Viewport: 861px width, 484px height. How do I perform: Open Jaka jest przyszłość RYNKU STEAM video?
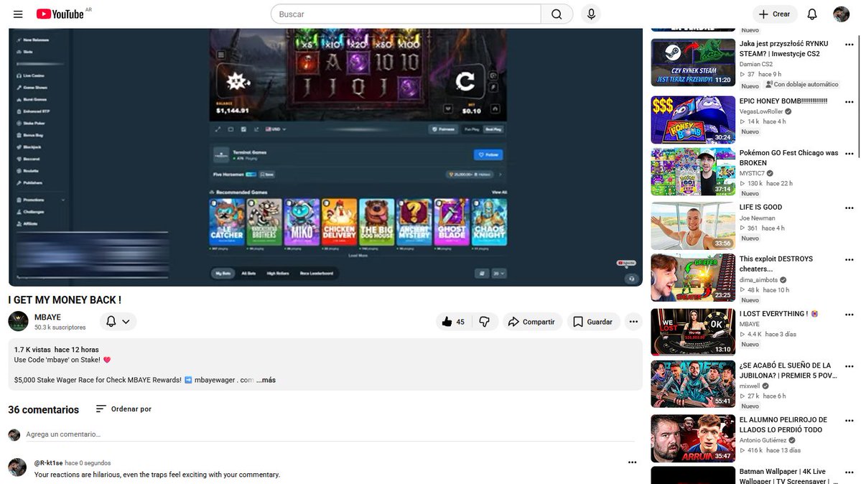coord(783,48)
